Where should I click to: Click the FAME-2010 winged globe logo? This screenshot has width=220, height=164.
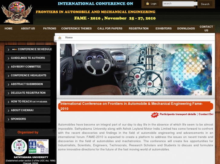[17, 12]
